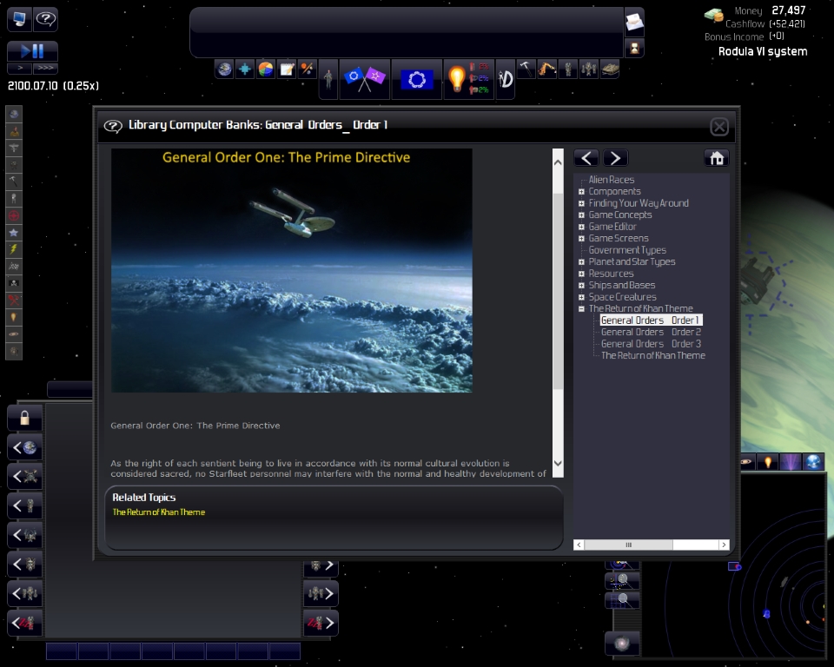
Task: Click the lightbulb icon above the minimap
Action: (x=767, y=462)
